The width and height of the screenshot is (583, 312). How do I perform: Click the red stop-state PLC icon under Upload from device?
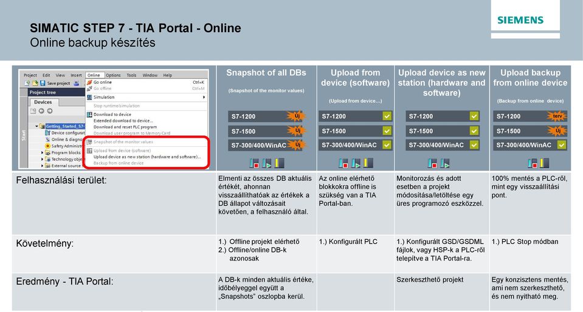tap(343, 163)
